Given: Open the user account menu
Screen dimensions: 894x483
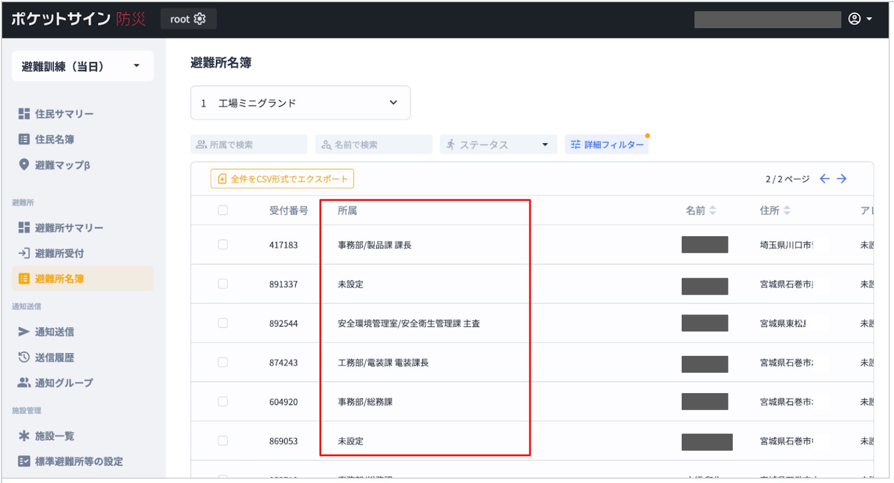Looking at the screenshot, I should [860, 19].
